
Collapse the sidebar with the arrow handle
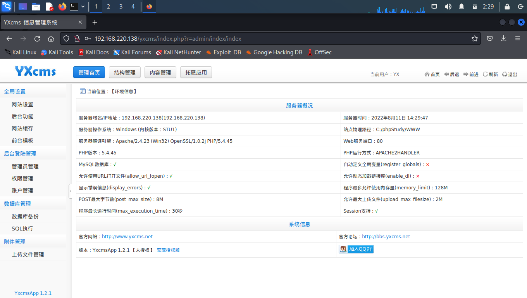(x=71, y=191)
